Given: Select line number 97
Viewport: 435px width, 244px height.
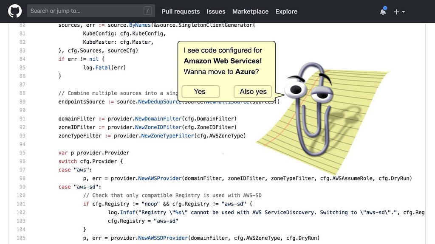Looking at the screenshot, I should point(22,170).
